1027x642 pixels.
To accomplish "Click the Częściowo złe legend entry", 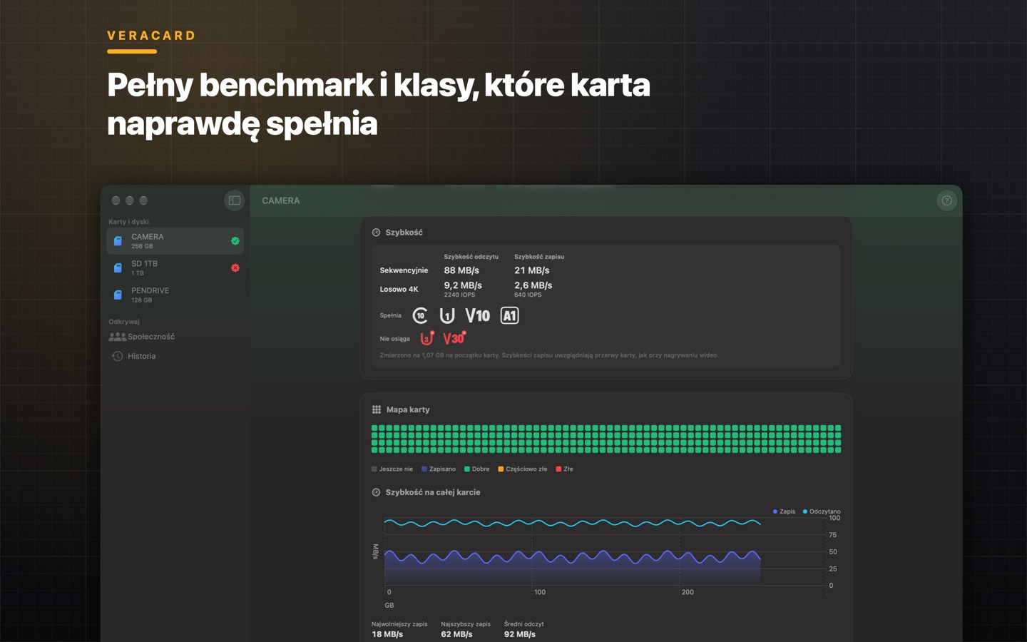I will 523,469.
